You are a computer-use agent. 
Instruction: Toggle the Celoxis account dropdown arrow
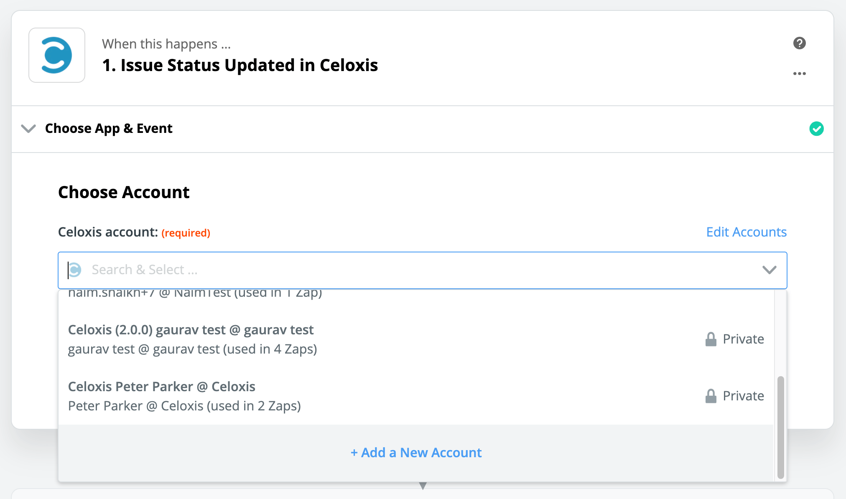pyautogui.click(x=769, y=270)
